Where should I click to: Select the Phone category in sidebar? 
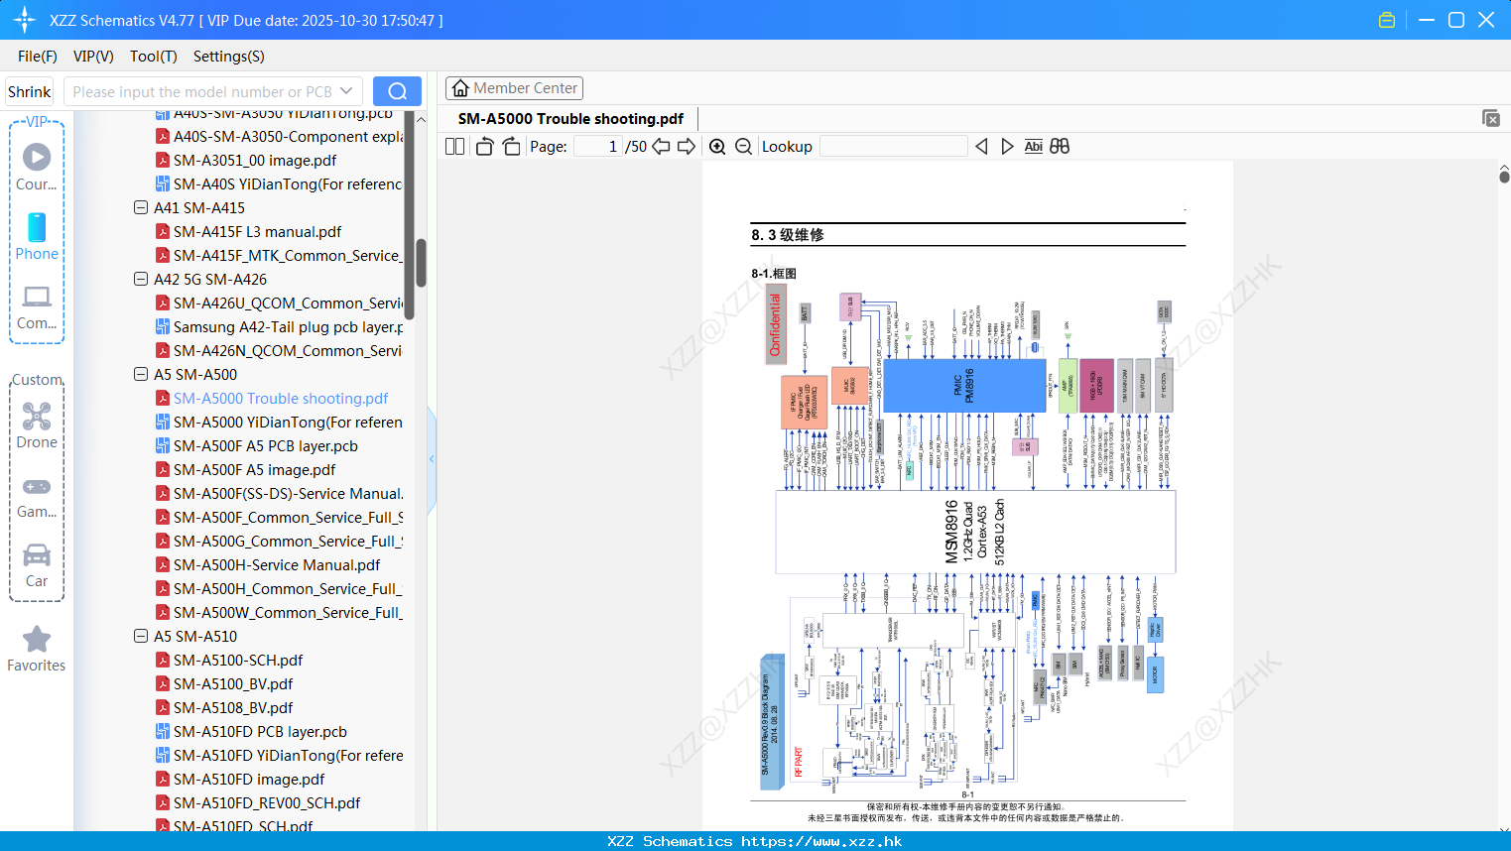pyautogui.click(x=37, y=236)
